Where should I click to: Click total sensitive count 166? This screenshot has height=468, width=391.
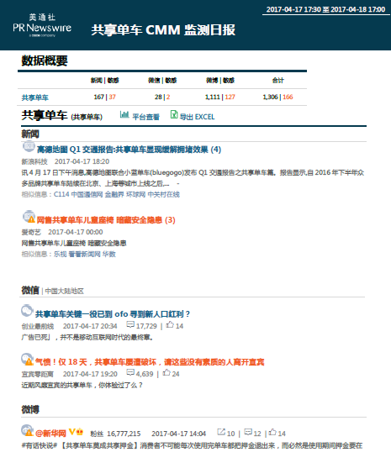(288, 97)
